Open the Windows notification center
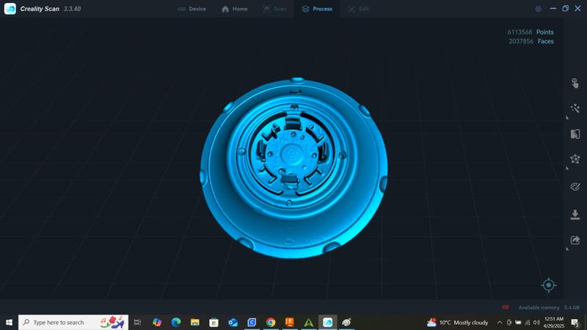This screenshot has width=587, height=330. coord(575,322)
